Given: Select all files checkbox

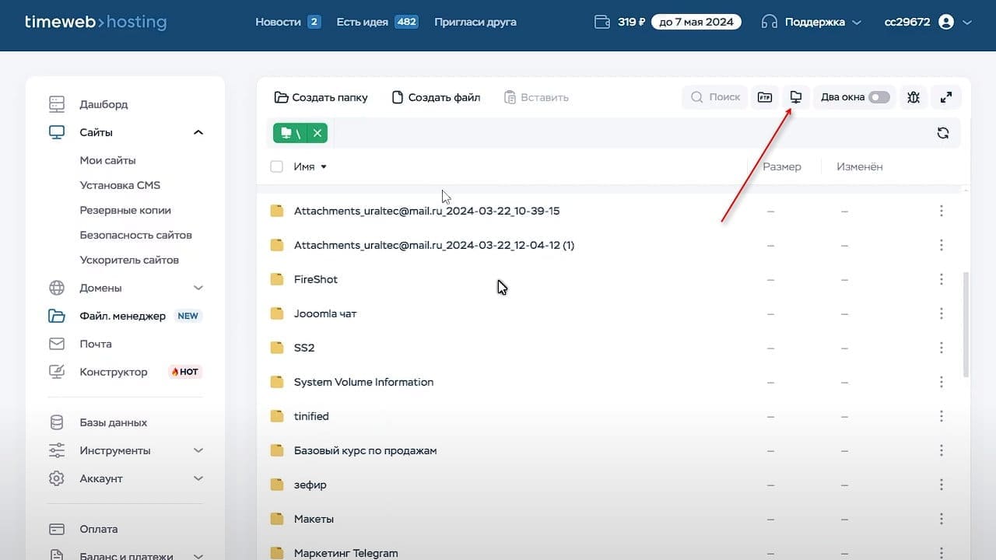Looking at the screenshot, I should 276,166.
